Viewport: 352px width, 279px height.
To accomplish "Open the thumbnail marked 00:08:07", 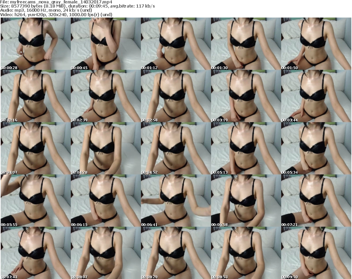I will tap(106, 253).
